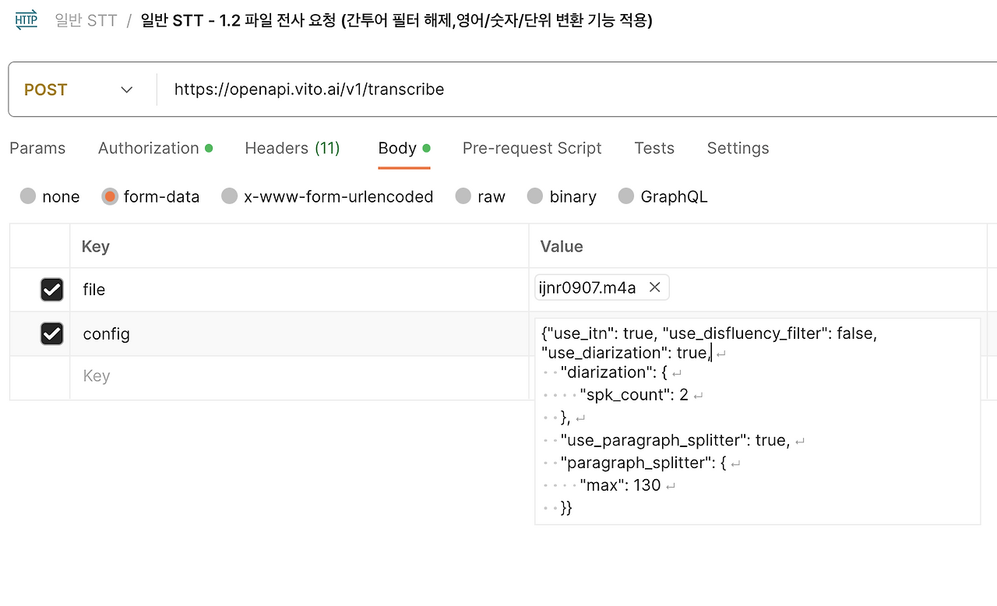Choose GraphQL body type
997x606 pixels.
626,196
